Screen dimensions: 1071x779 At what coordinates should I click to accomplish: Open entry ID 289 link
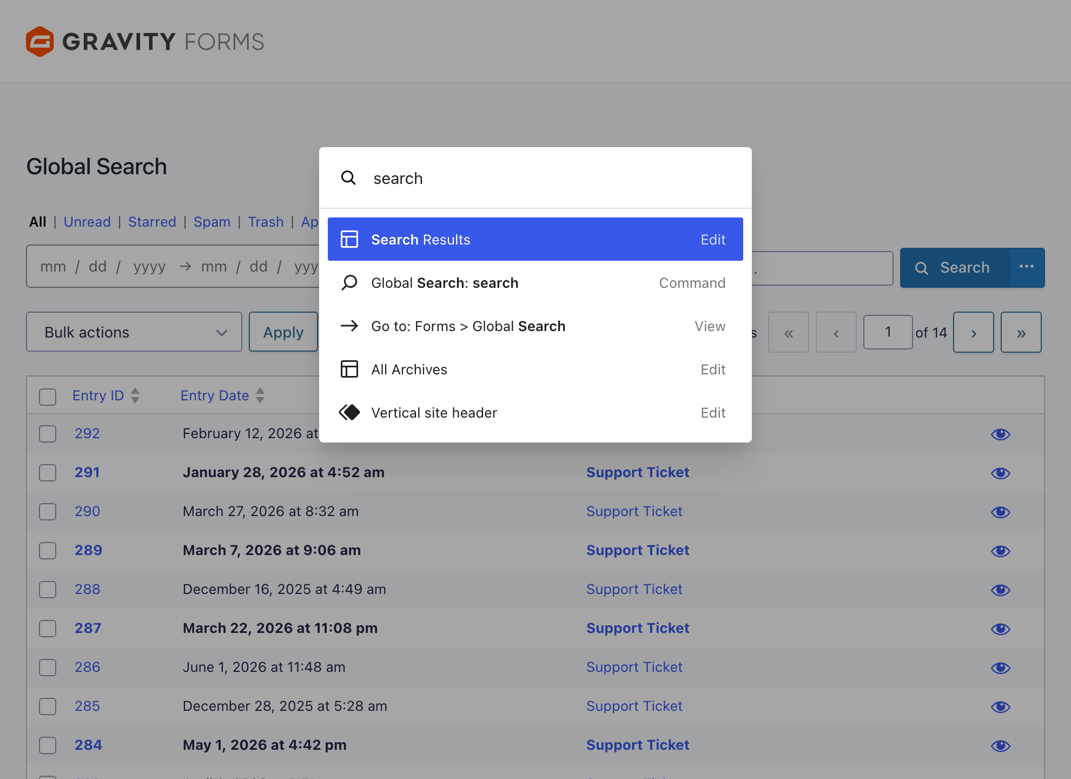tap(88, 550)
